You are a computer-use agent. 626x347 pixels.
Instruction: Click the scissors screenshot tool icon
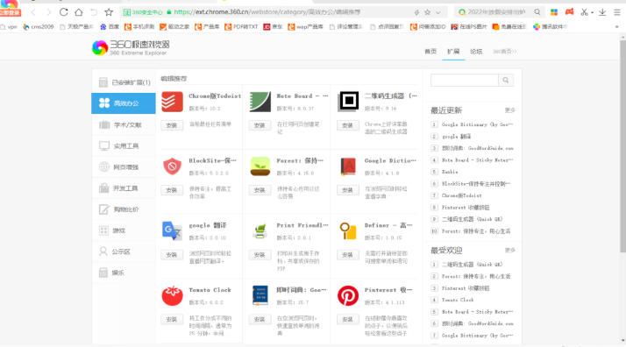584,12
